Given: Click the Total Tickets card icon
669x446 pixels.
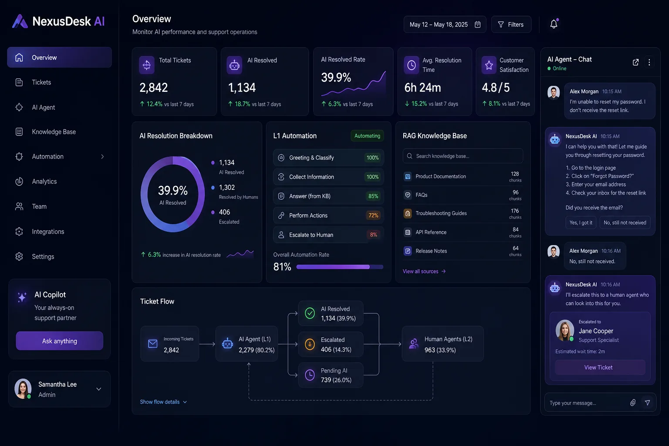Looking at the screenshot, I should tap(147, 65).
